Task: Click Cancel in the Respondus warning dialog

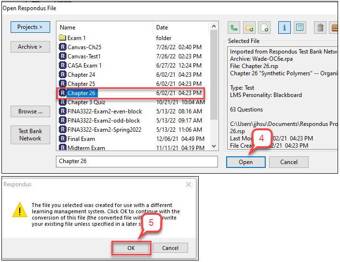Action: [170, 248]
